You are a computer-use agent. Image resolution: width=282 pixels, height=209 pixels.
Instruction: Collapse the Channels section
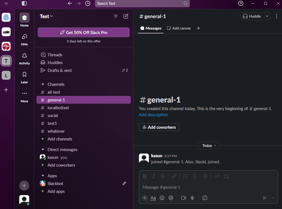click(x=43, y=84)
